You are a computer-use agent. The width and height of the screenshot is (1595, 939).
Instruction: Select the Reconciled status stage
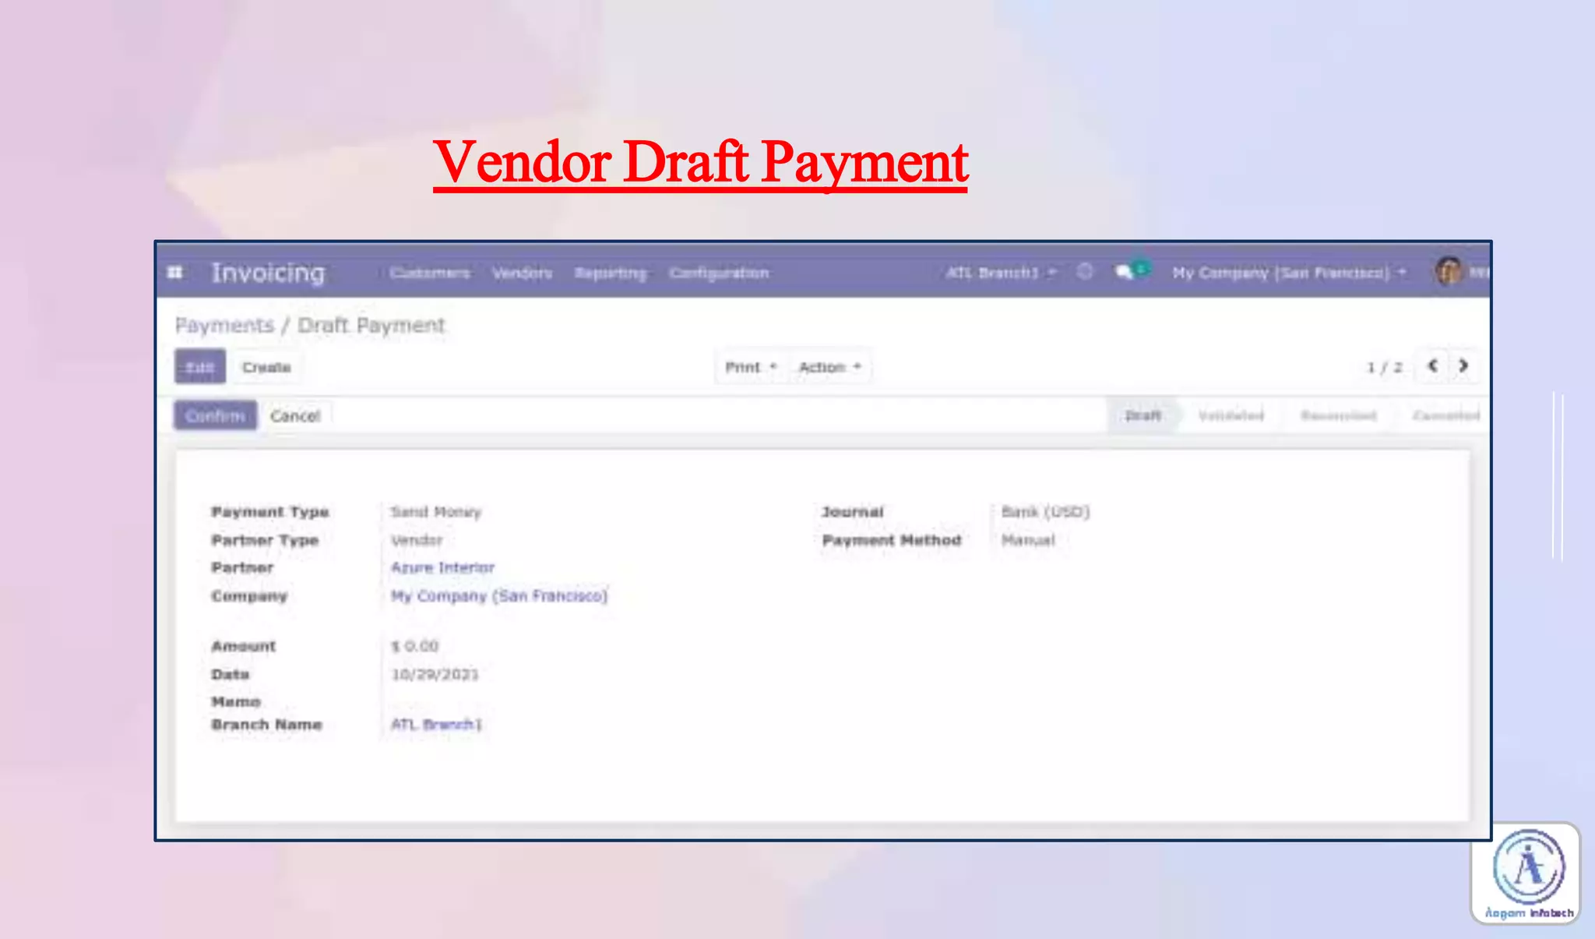pyautogui.click(x=1338, y=415)
